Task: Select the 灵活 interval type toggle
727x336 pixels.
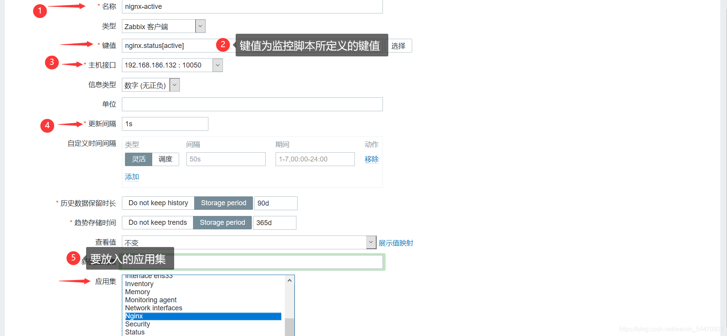Action: click(x=139, y=159)
